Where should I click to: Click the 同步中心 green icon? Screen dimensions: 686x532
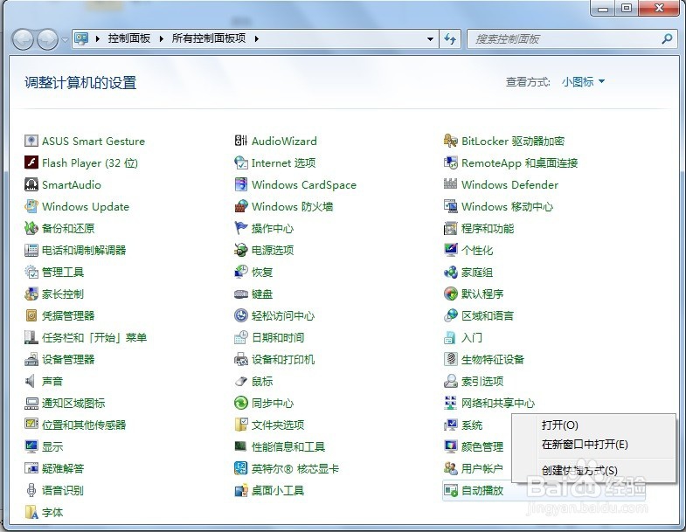point(241,403)
